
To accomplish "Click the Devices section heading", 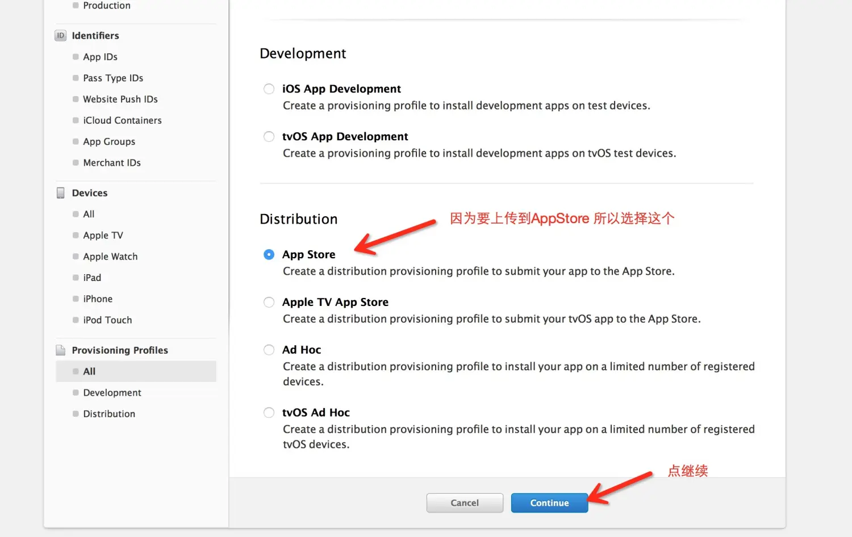I will tap(90, 193).
